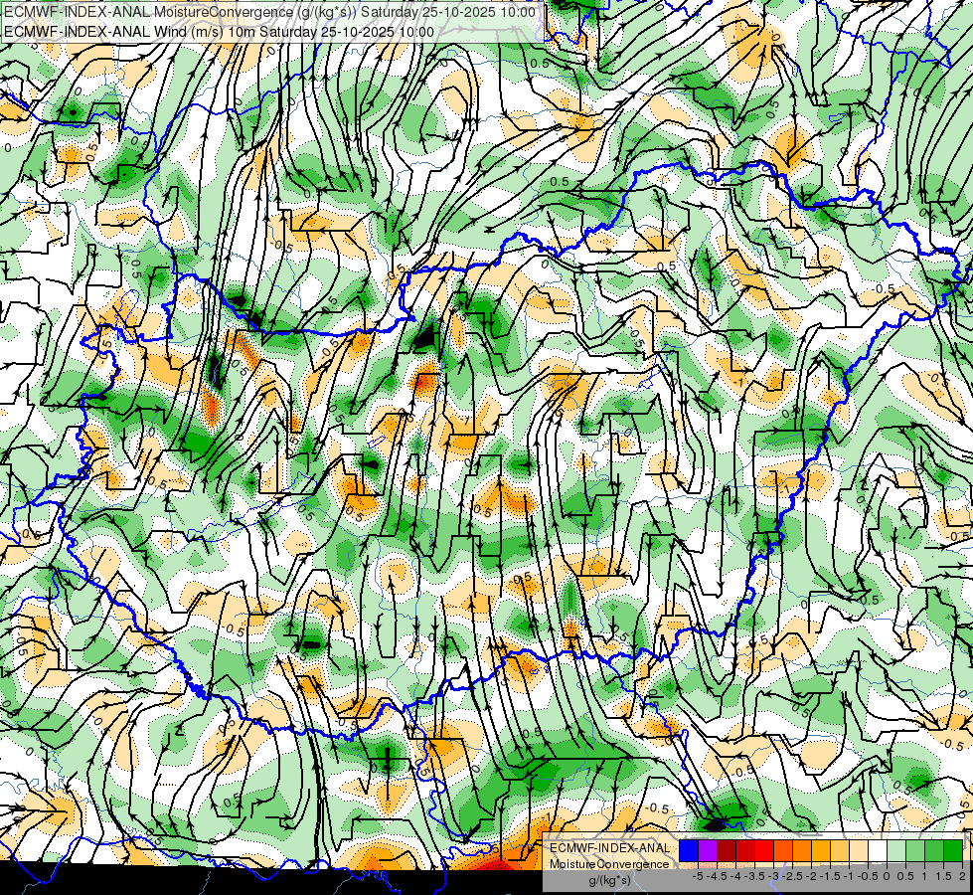Viewport: 973px width, 895px height.
Task: Click the Wind (m/s) 10m title line
Action: click(x=219, y=31)
